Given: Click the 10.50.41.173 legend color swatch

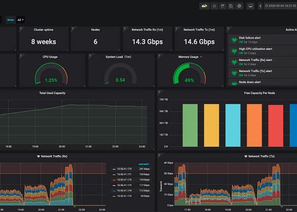Looking at the screenshot, I should tap(114, 169).
